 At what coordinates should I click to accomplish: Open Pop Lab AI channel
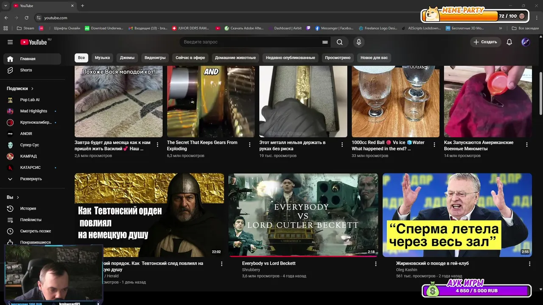[32, 100]
